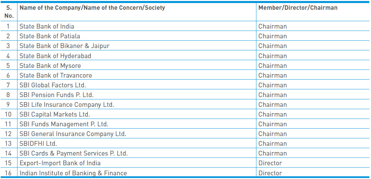Click the 'State Bank of Mysore' cell
Viewport: 371px width, 179px height.
point(50,65)
